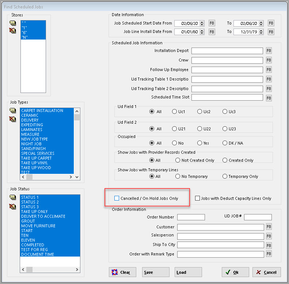
Task: Click the deselect-all icon beside Job Status
Action: click(x=12, y=206)
